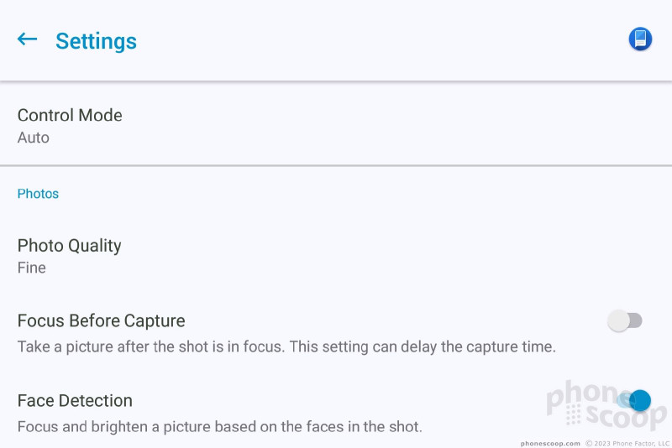Click the 2023 Phone Factor copyright text

pos(628,443)
